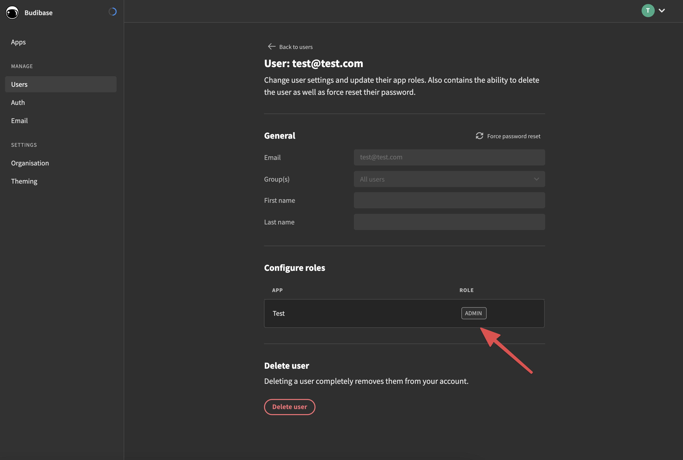Open the account chevron beside the avatar
The height and width of the screenshot is (460, 683).
pyautogui.click(x=662, y=11)
